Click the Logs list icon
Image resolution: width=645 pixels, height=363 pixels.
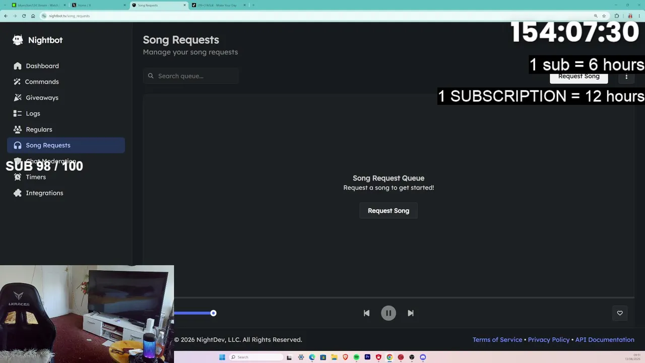[x=18, y=113]
